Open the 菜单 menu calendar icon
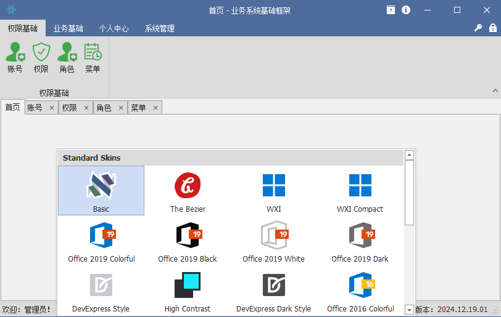This screenshot has width=501, height=317. (93, 57)
